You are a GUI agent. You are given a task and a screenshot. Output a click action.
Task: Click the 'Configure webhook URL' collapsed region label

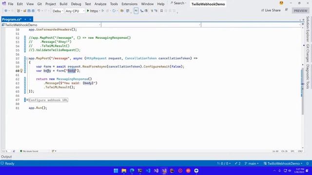48,100
